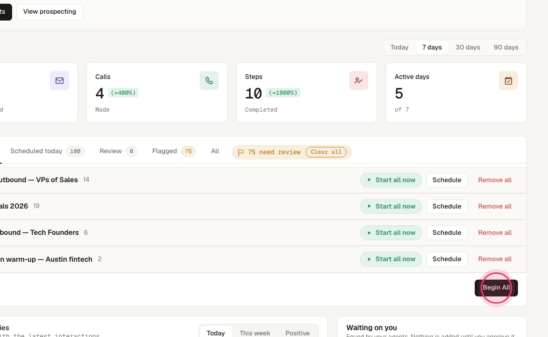
Task: Select the Today time range option
Action: tap(399, 47)
